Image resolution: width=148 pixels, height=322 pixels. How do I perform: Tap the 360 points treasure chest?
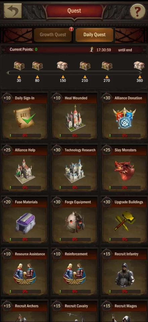[x=139, y=66]
